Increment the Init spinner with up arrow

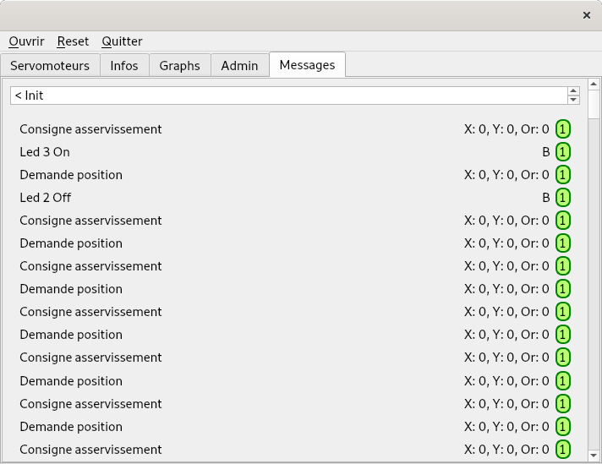[573, 91]
